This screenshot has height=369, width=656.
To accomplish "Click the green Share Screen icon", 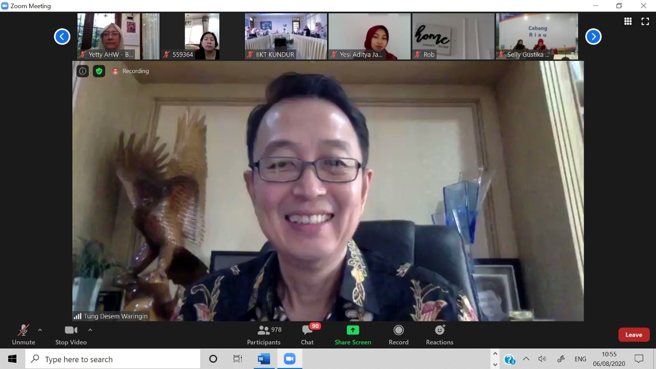I will [x=353, y=330].
